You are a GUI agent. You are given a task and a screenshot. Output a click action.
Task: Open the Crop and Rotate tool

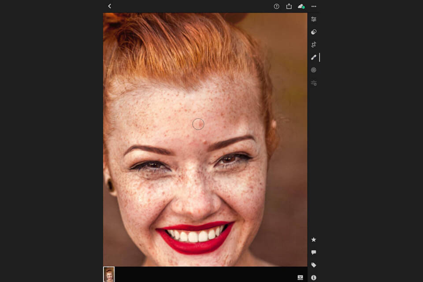click(x=314, y=44)
